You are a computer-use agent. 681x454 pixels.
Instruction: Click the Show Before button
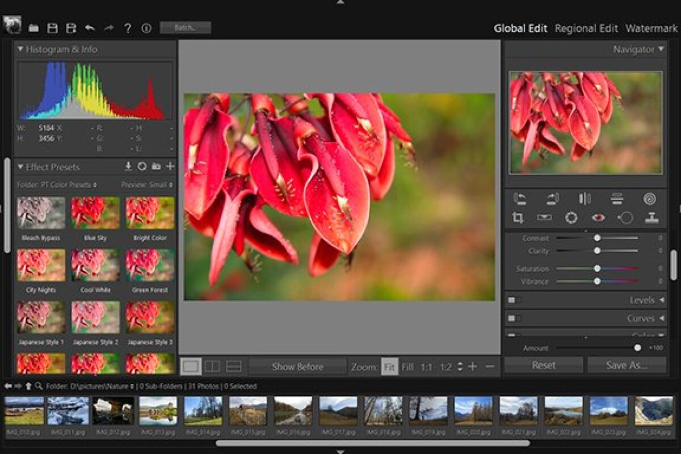coord(296,367)
